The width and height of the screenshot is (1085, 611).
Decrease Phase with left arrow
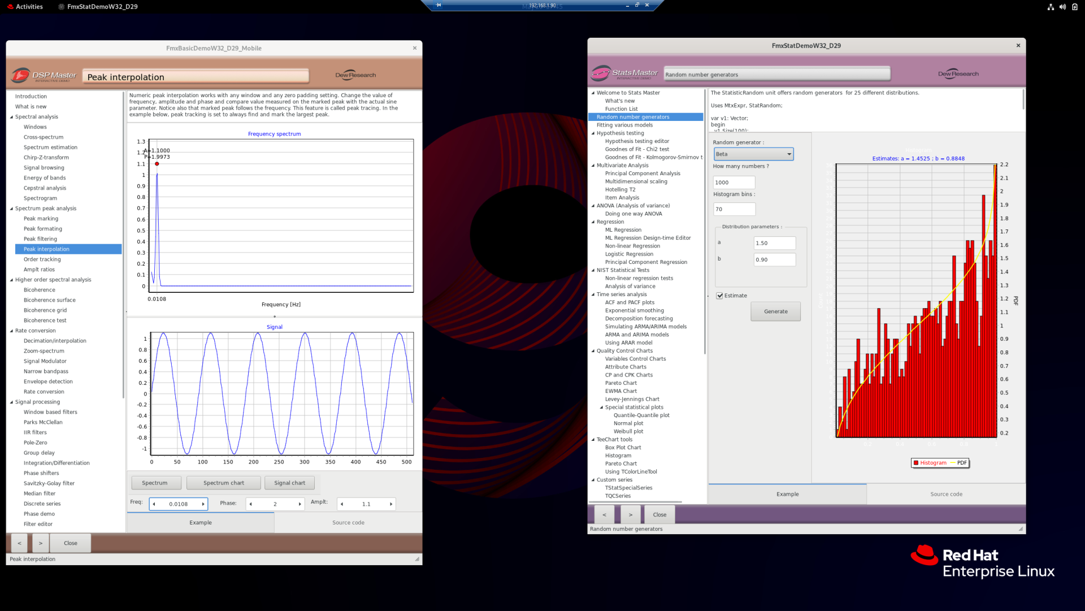click(x=250, y=504)
